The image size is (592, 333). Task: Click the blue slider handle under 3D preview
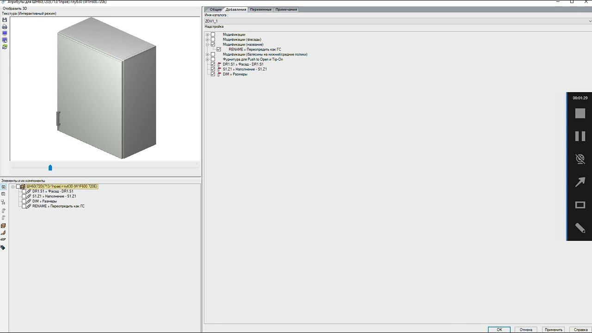pos(50,167)
